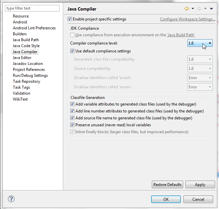Open Compiler compliance level dropdown
The height and width of the screenshot is (209, 219).
click(x=200, y=43)
